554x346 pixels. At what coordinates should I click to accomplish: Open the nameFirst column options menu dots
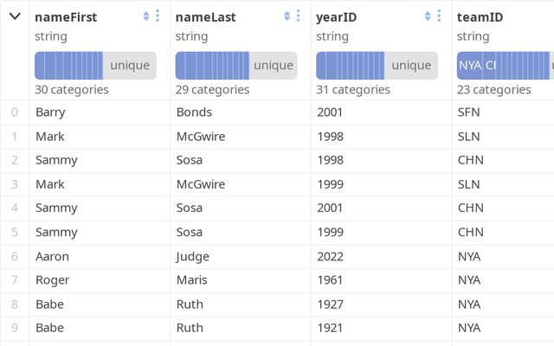point(158,16)
